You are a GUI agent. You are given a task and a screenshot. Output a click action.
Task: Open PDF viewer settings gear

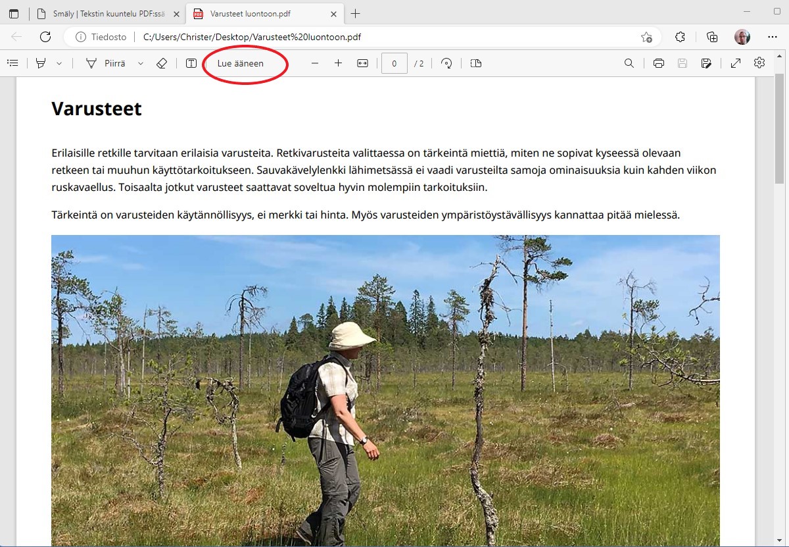tap(759, 63)
